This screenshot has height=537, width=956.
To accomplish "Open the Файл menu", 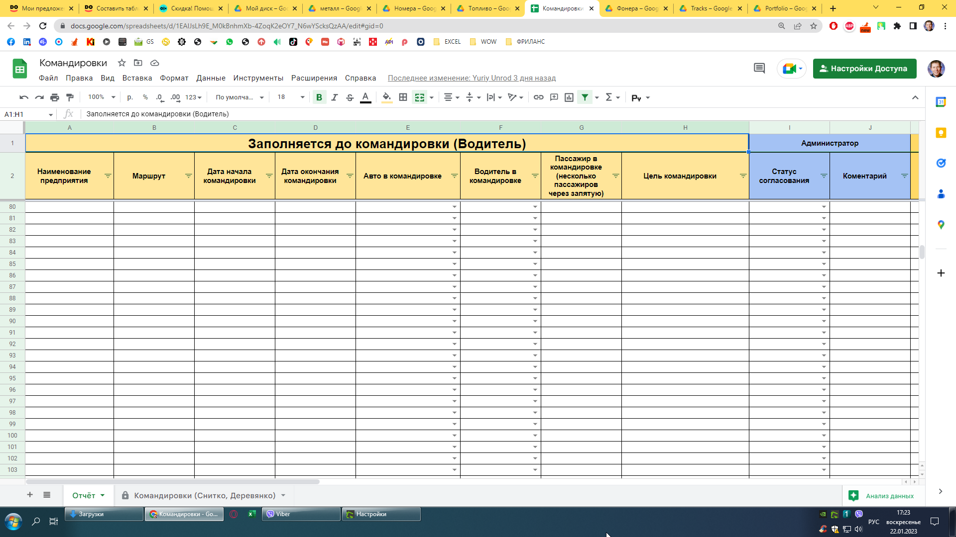I will point(48,78).
